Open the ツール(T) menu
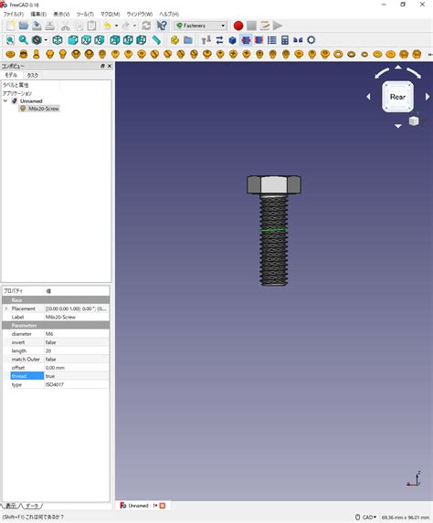This screenshot has height=523, width=433. coord(85,14)
